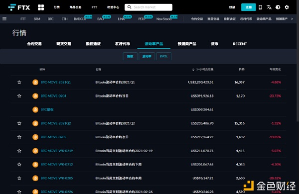Open the BTC期权 market link
The height and width of the screenshot is (194, 299).
point(47,109)
